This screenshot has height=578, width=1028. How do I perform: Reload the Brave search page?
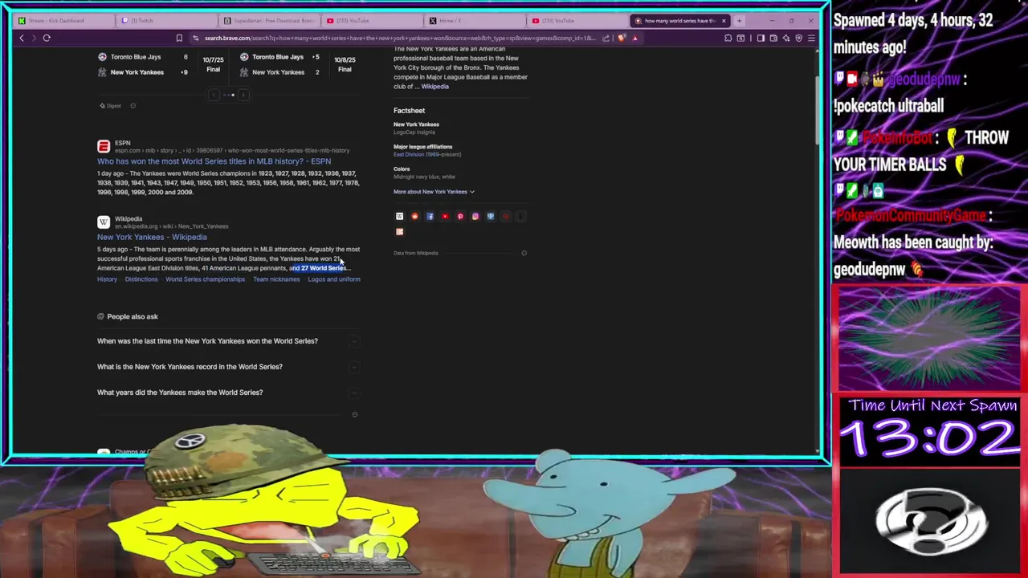click(x=47, y=38)
